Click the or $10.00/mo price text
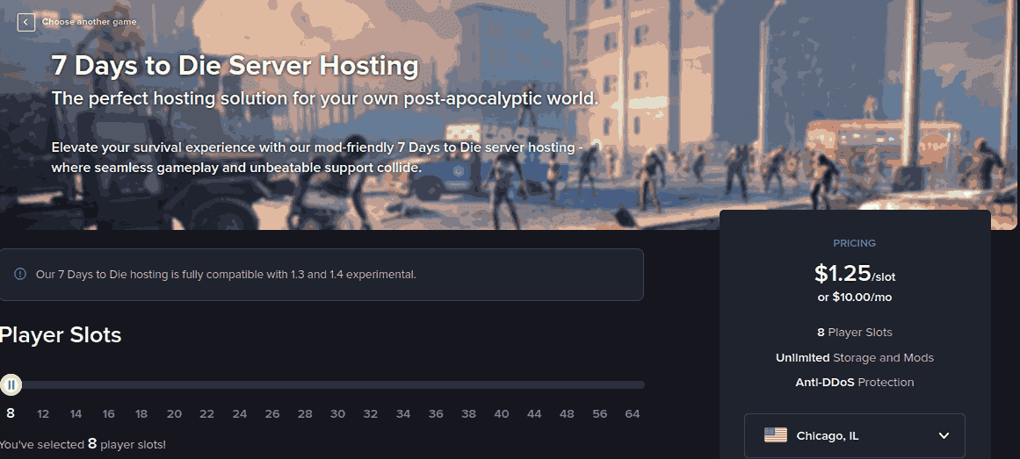Screen dimensions: 1020x459 click(x=854, y=298)
